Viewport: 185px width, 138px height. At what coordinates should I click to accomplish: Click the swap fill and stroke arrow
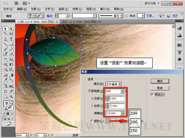click(x=12, y=101)
